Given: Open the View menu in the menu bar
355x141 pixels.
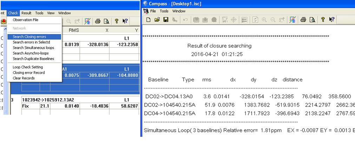Looking at the screenshot, I should 51,13.
